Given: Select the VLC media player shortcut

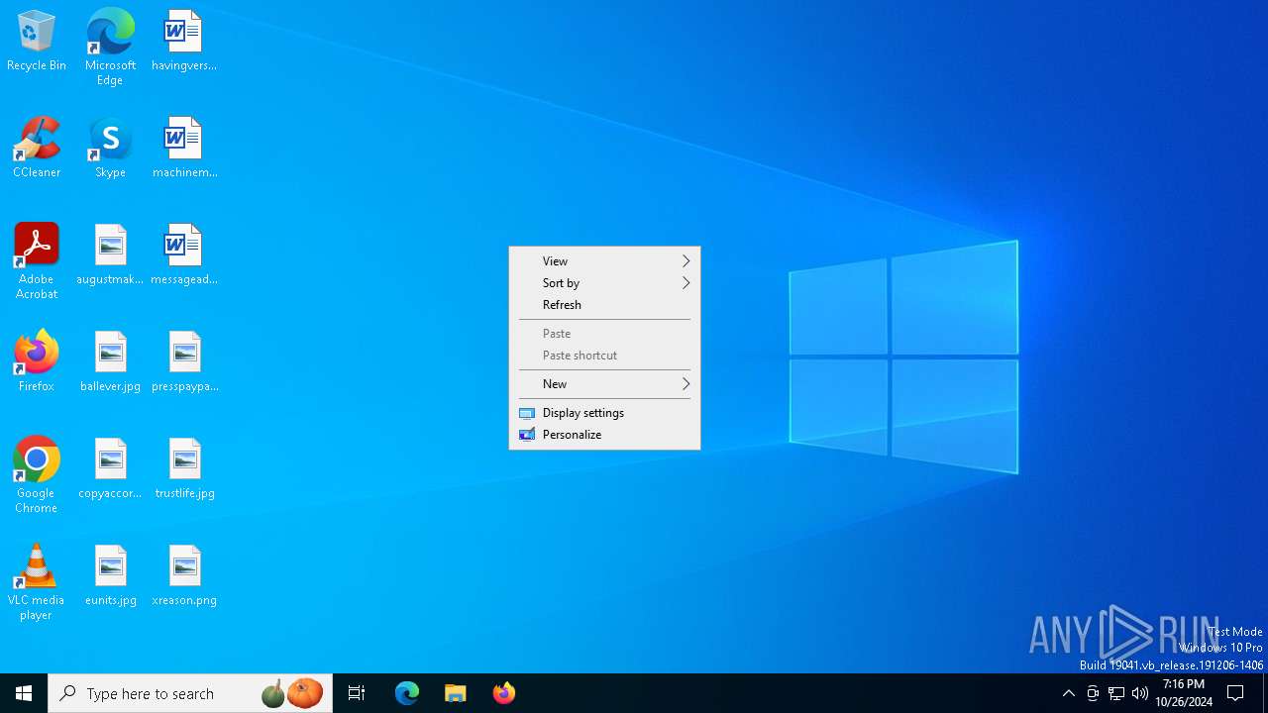Looking at the screenshot, I should click(37, 582).
